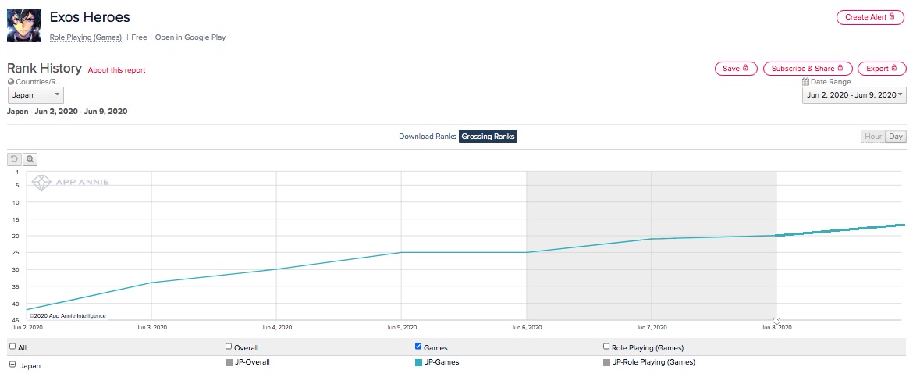Click the Exos Heroes app icon thumbnail

(24, 25)
